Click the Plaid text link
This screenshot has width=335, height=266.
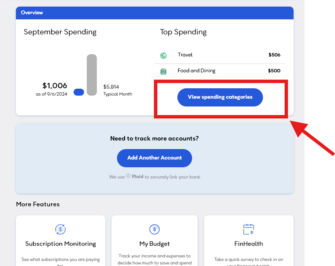pos(137,177)
